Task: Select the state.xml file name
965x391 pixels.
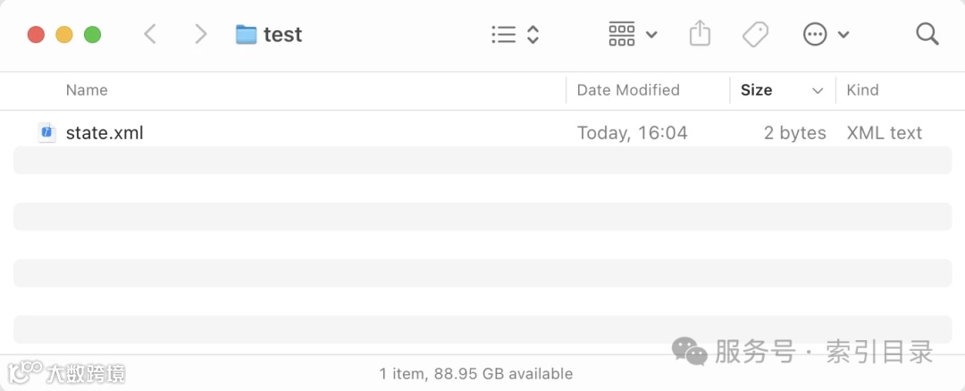Action: 105,133
